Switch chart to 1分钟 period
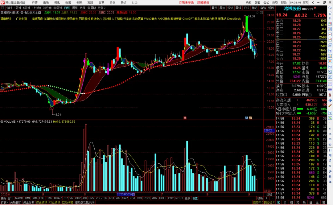The width and height of the screenshot is (333, 205). tap(18, 8)
